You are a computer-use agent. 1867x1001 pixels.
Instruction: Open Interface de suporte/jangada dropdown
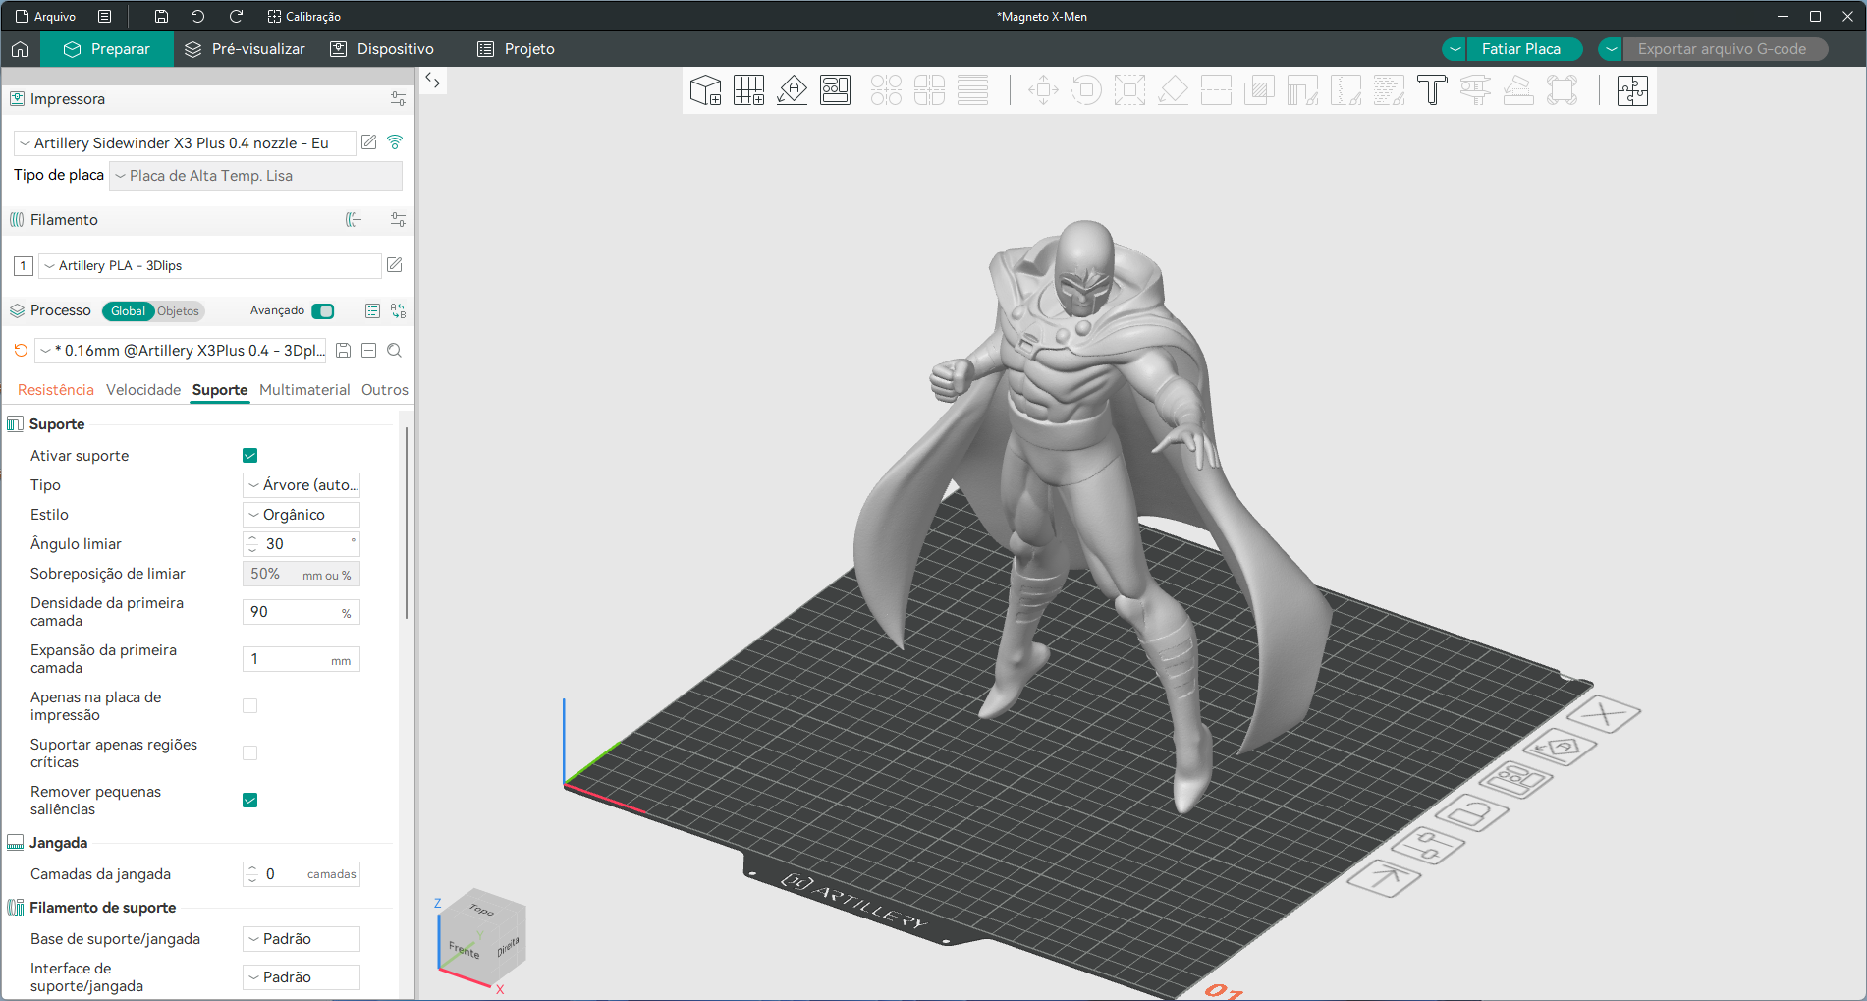tap(302, 977)
